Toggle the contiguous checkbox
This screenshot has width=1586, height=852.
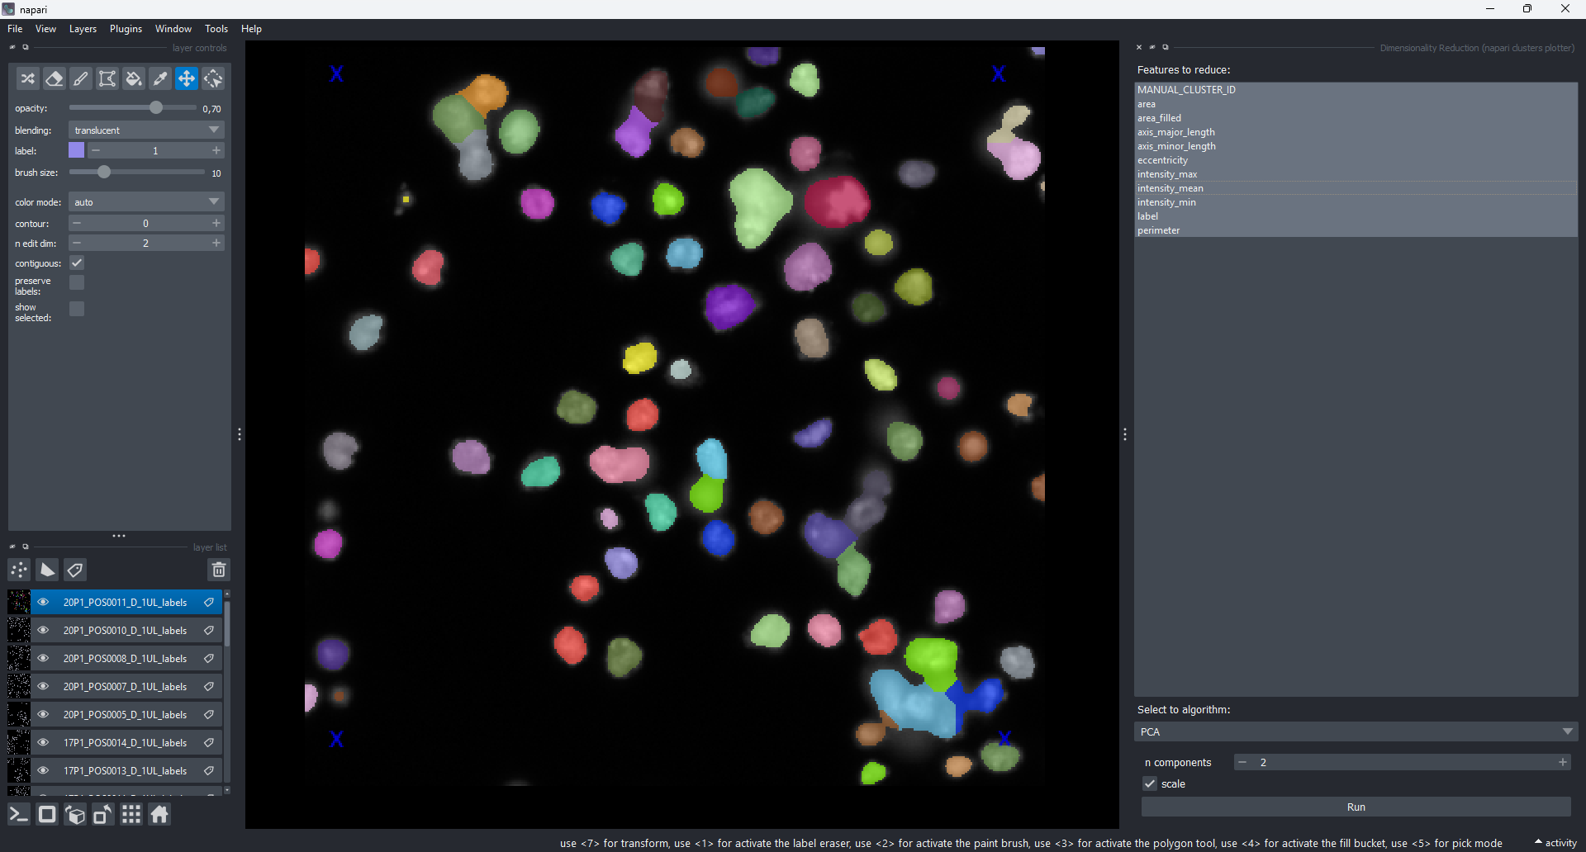(77, 263)
